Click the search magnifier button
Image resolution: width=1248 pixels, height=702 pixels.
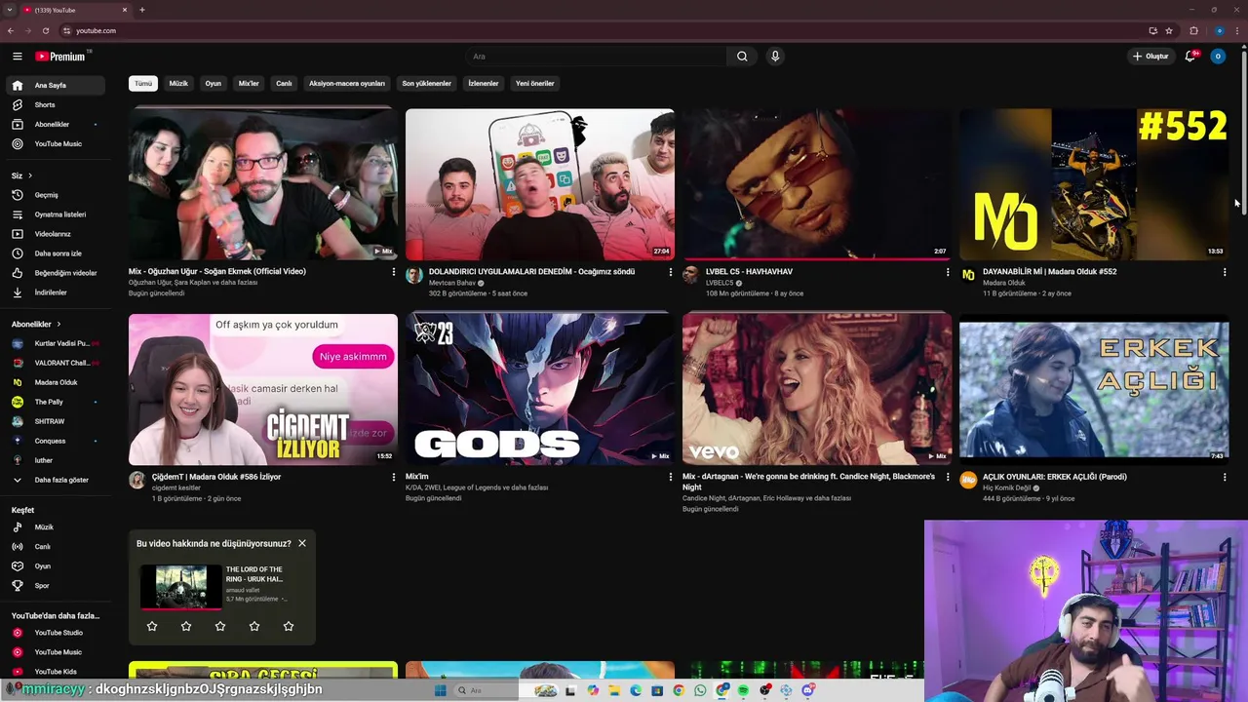(742, 57)
